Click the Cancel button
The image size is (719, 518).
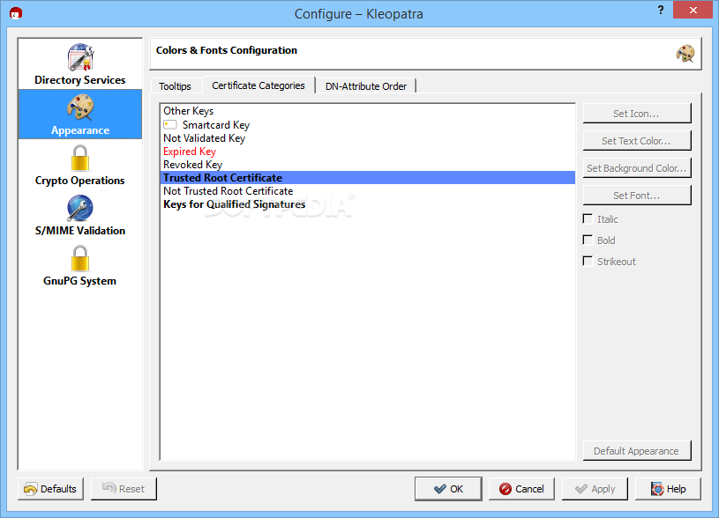[x=521, y=489]
